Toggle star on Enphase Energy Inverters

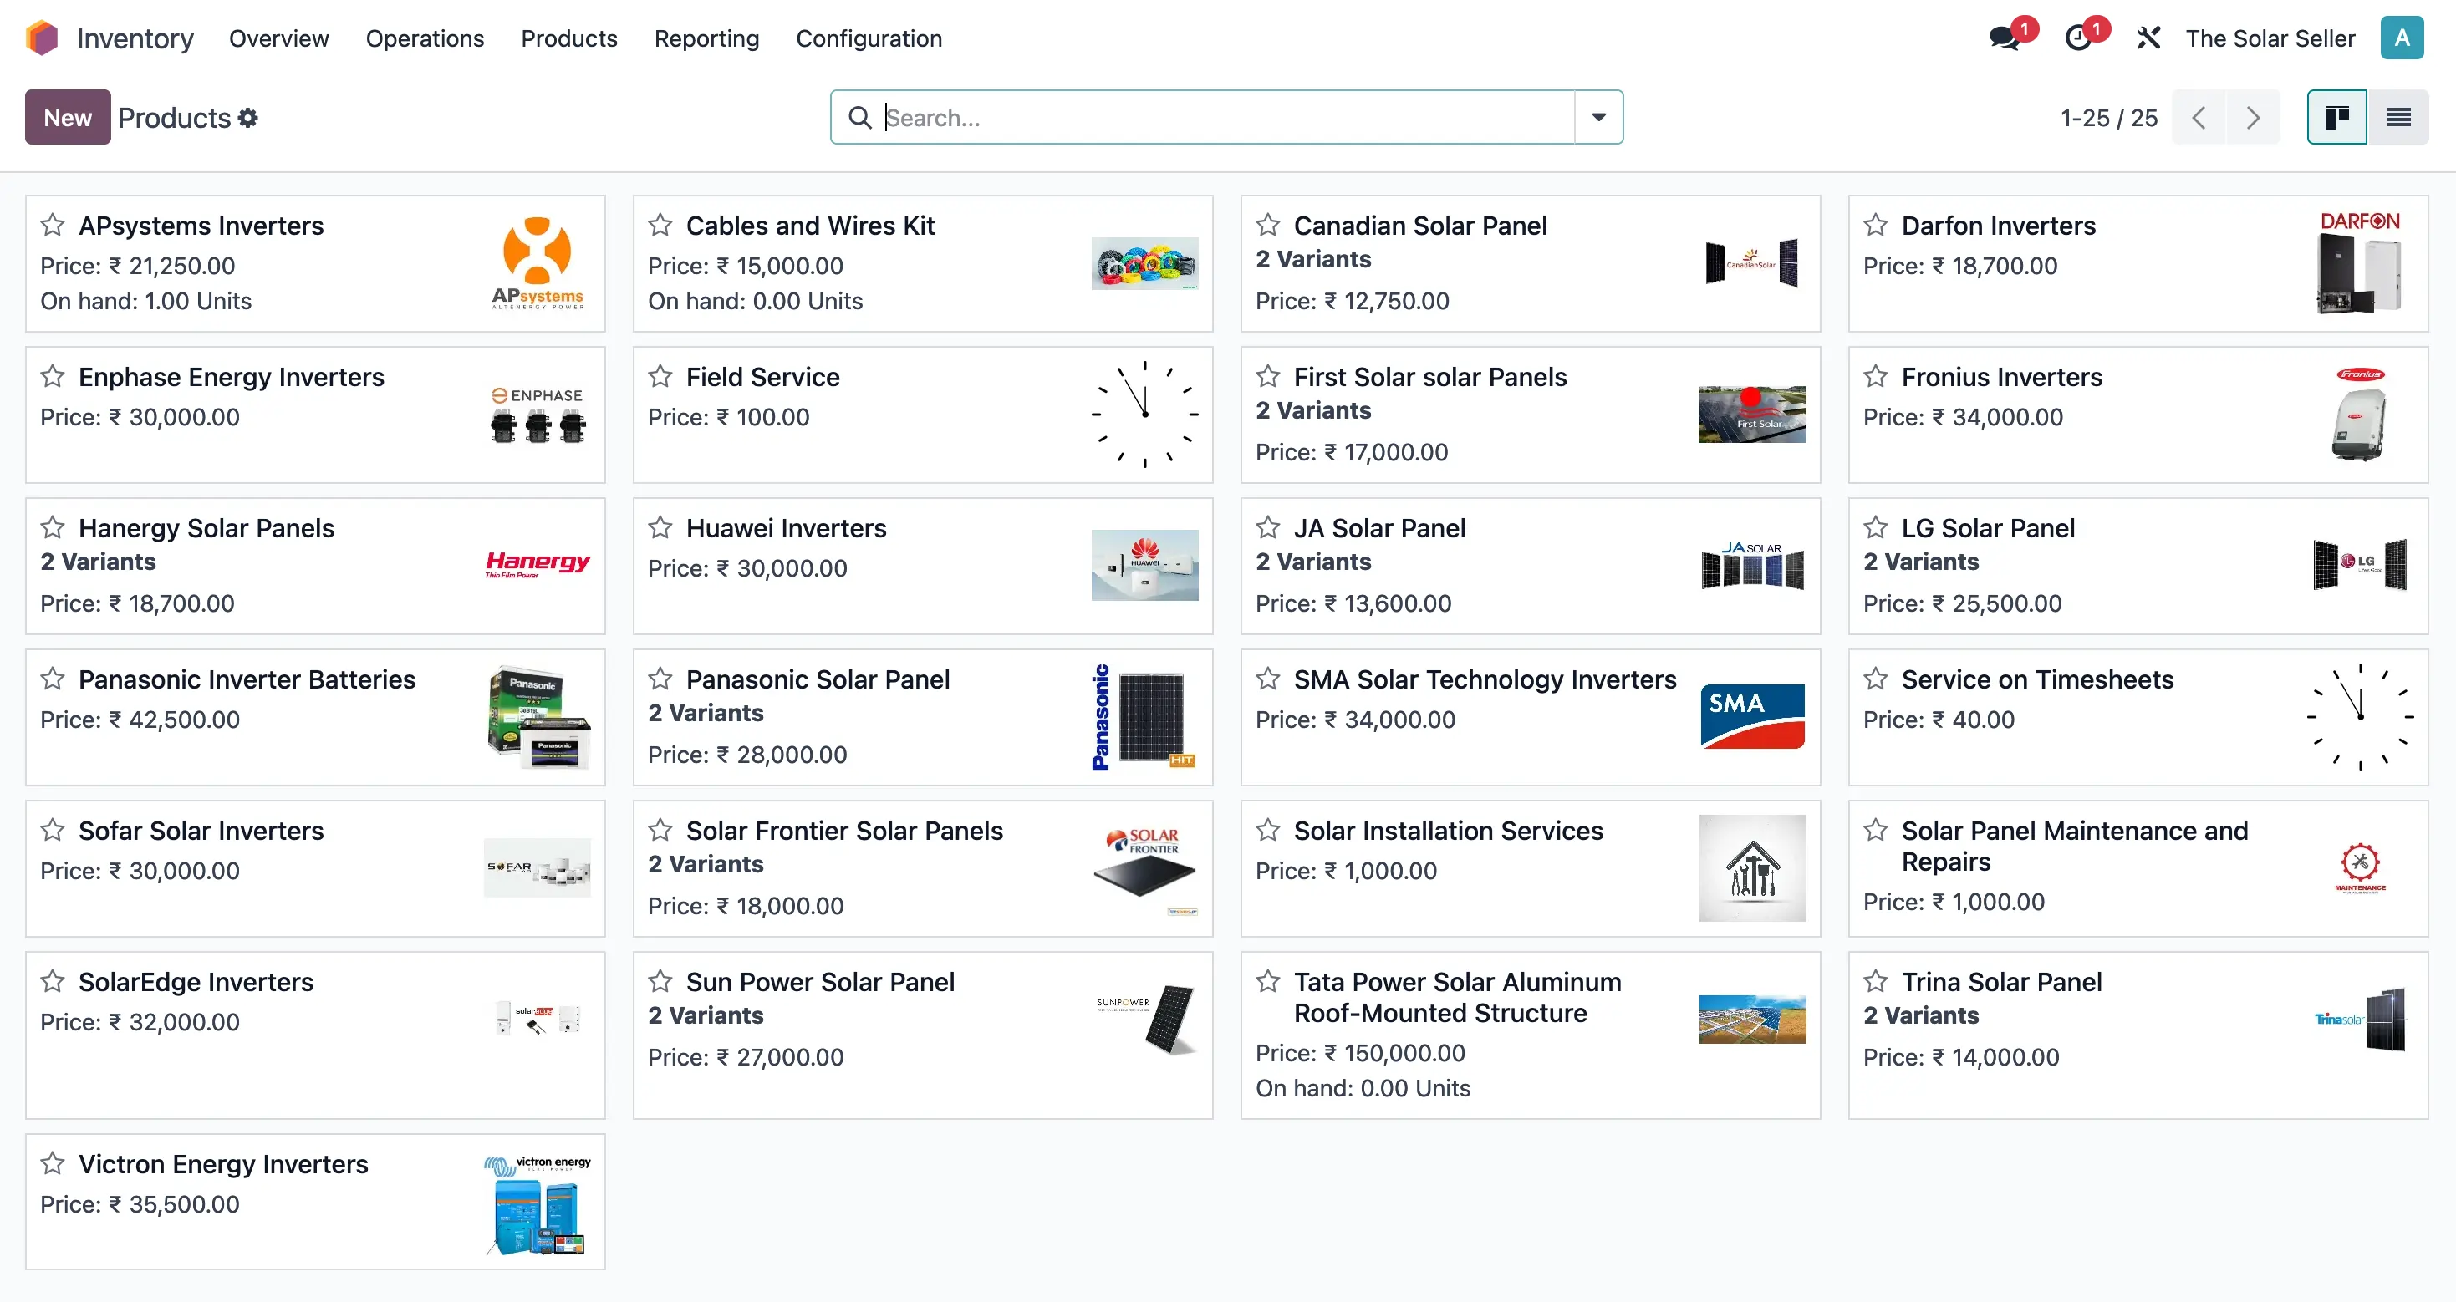pyautogui.click(x=53, y=377)
